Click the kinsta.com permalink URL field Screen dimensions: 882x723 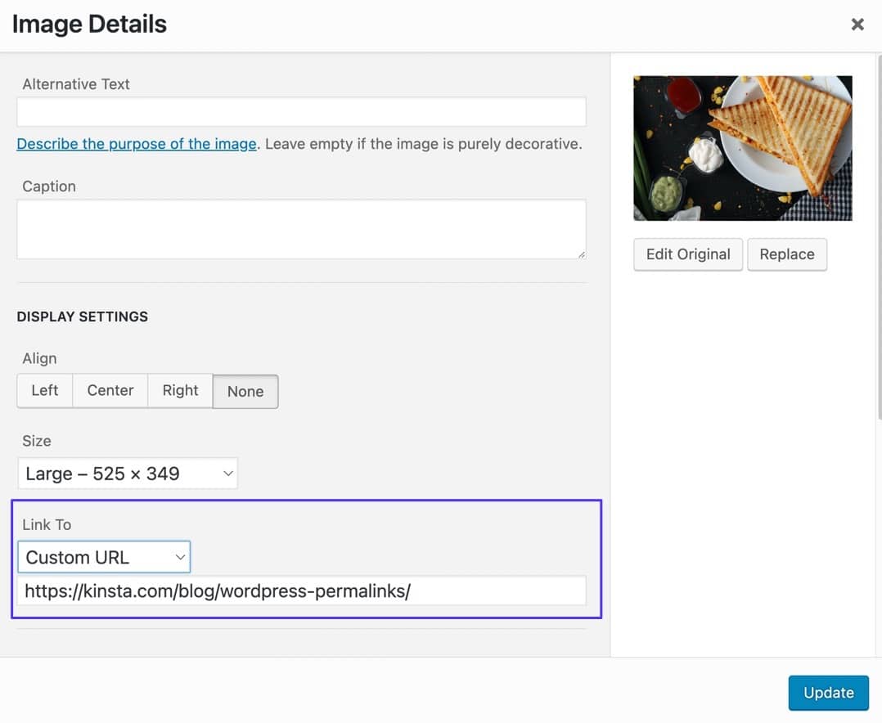pyautogui.click(x=301, y=591)
